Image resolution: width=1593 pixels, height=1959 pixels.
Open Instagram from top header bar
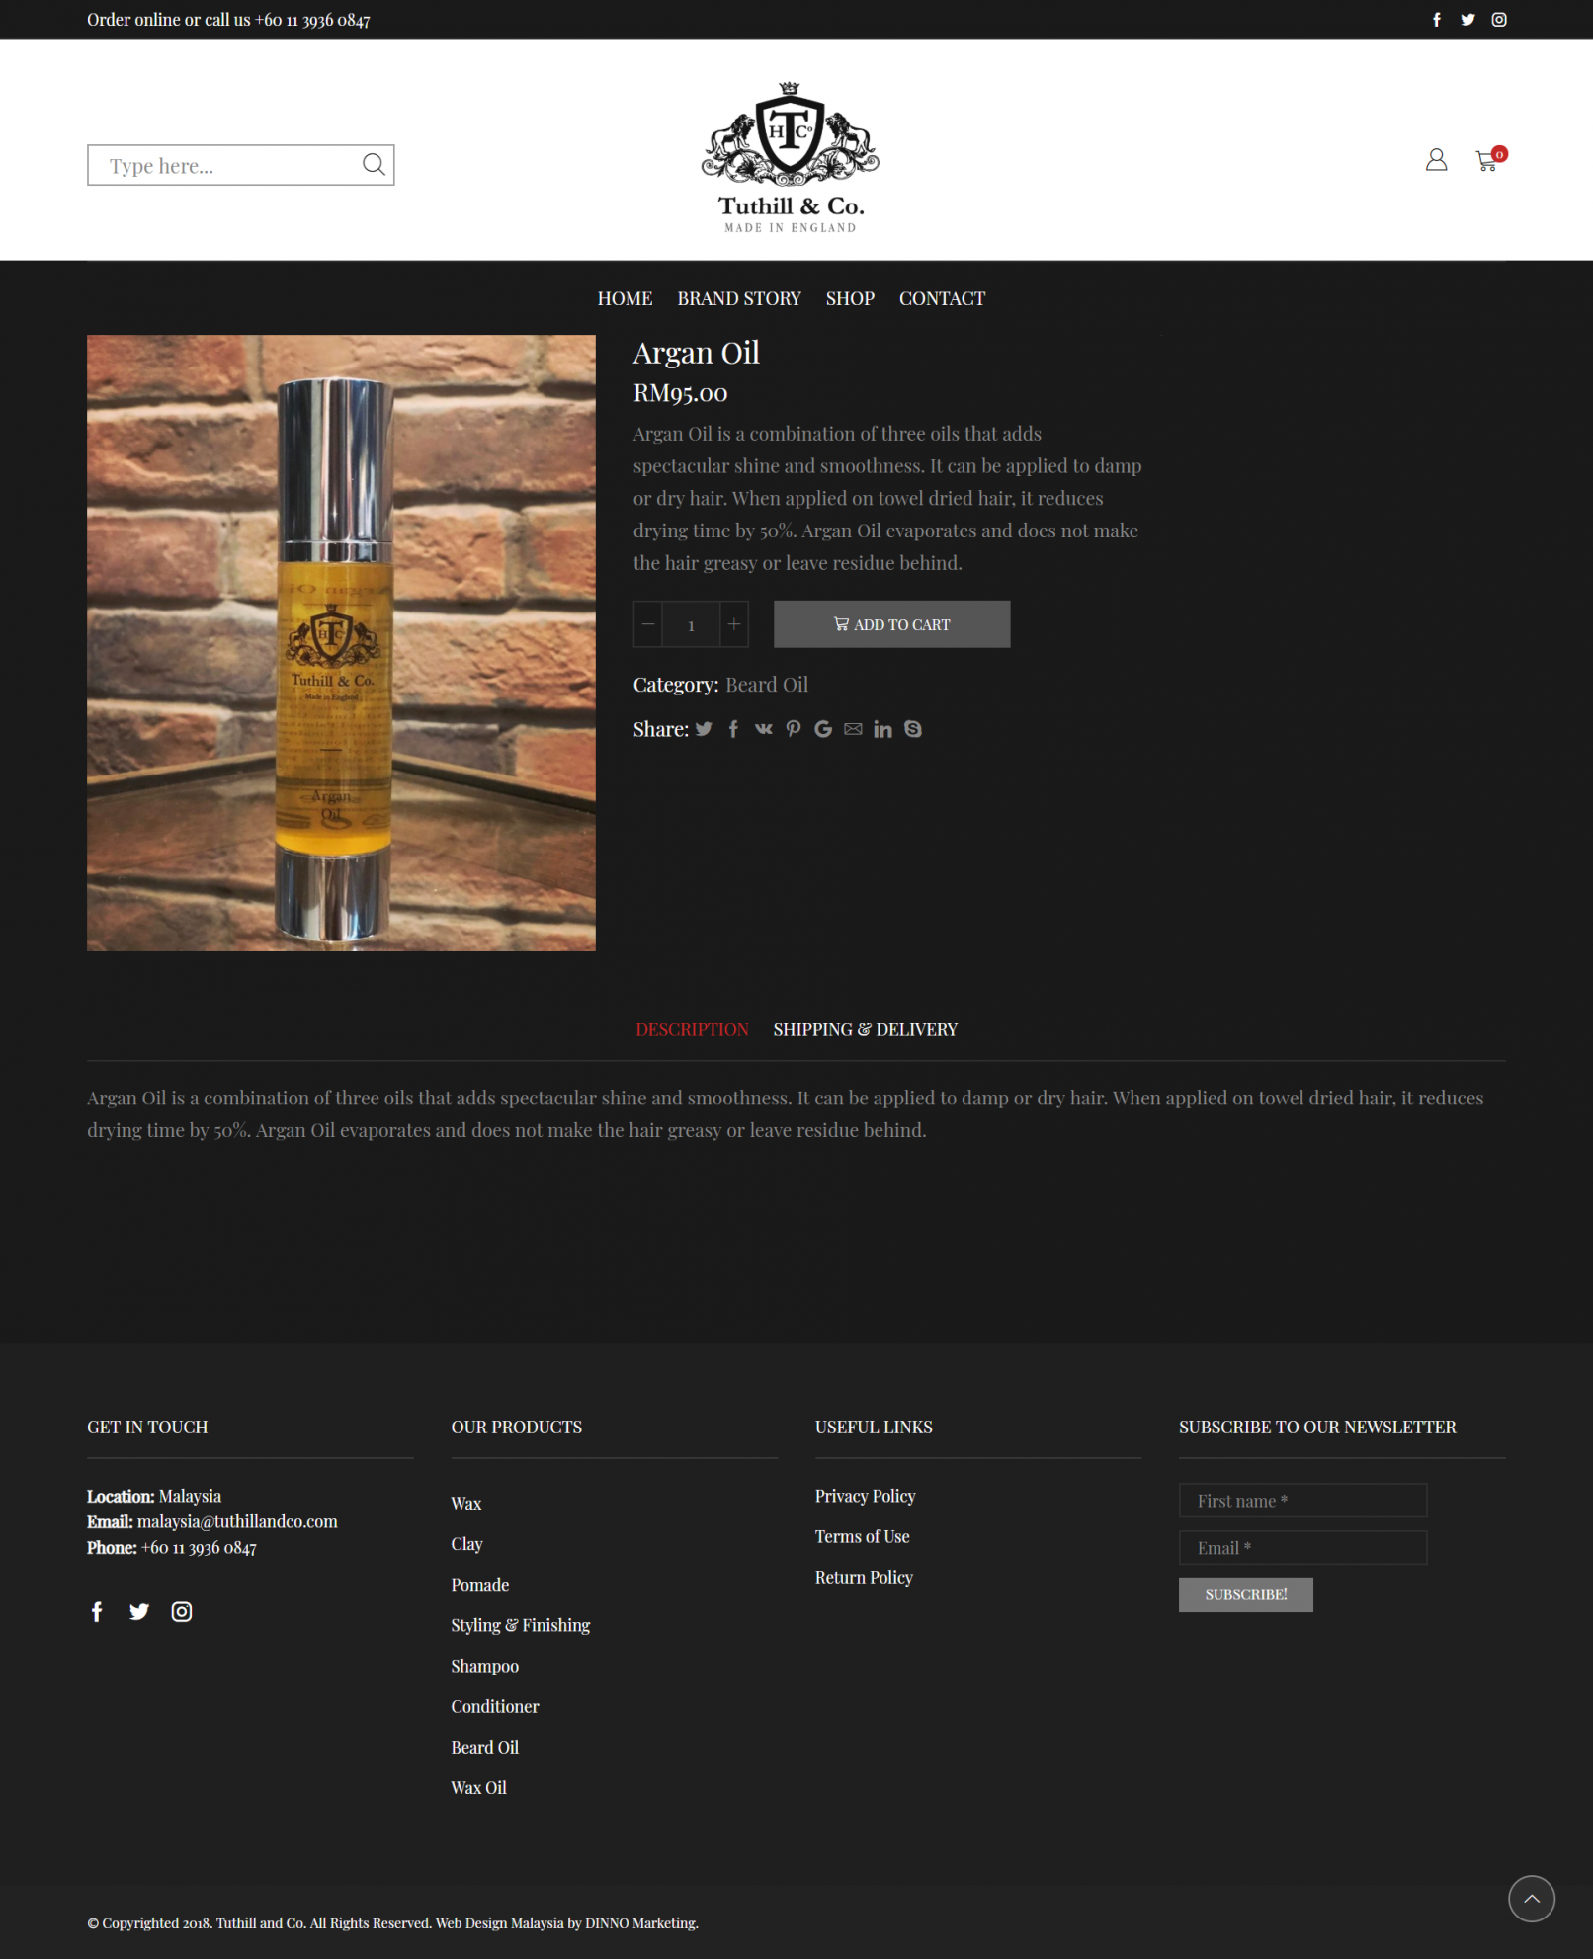point(1499,20)
